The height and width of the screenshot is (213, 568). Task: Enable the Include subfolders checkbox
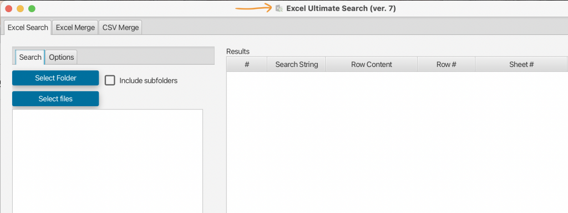coord(110,81)
